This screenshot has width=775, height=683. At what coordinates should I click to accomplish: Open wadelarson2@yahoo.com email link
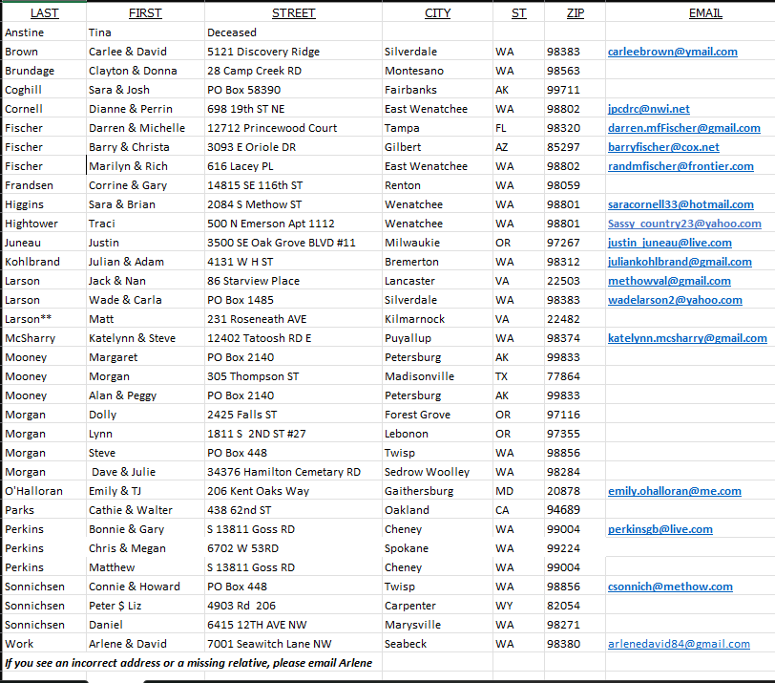tap(675, 300)
